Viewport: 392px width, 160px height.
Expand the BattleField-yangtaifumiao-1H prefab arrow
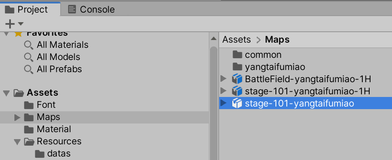coord(224,79)
